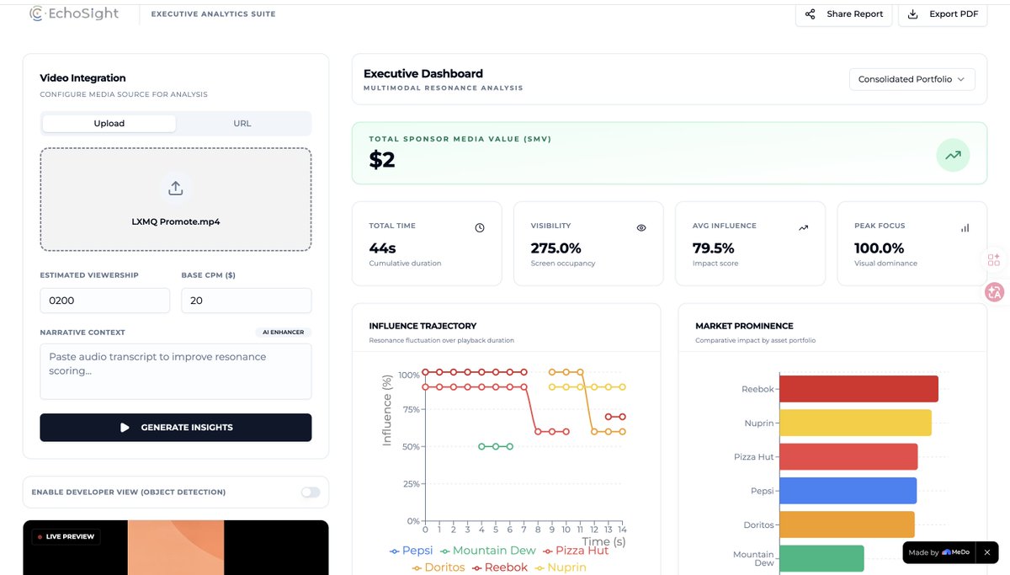Click the upload arrow icon in the drop zone
The width and height of the screenshot is (1010, 575).
click(176, 189)
